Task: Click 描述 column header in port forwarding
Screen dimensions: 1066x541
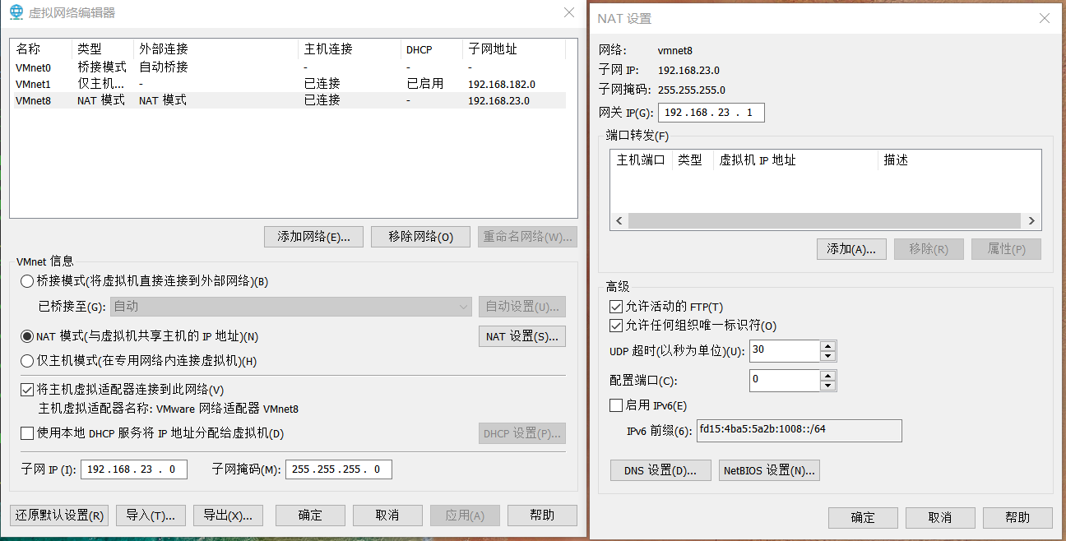Action: [x=959, y=160]
